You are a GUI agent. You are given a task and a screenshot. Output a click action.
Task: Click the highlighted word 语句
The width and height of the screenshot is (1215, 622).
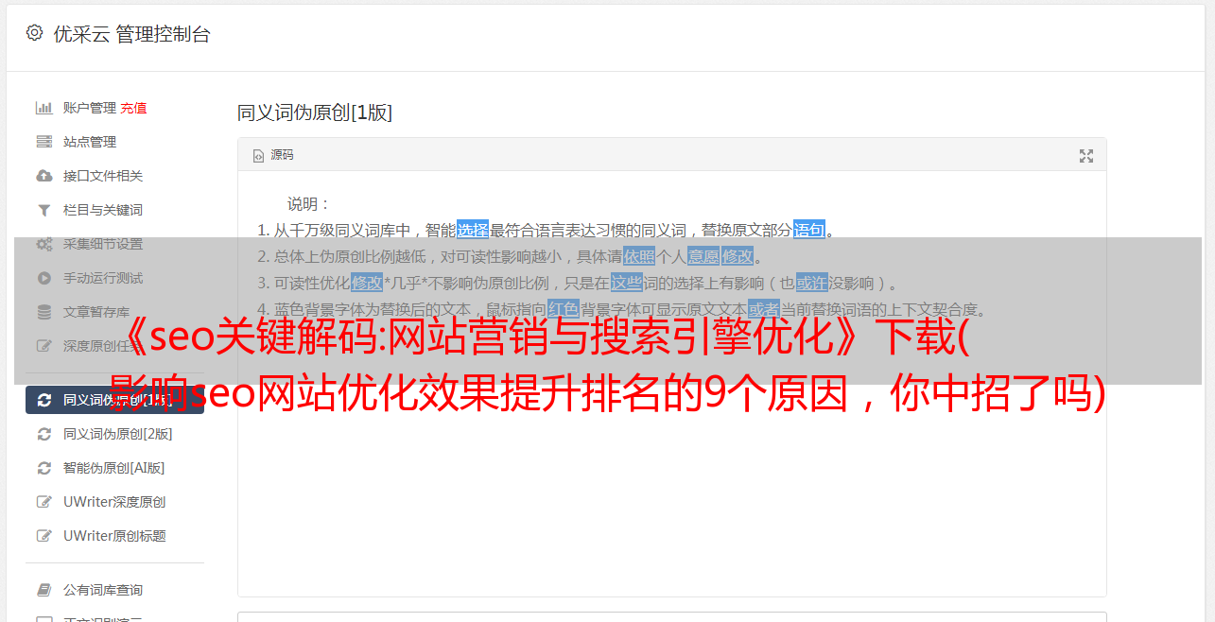point(809,230)
